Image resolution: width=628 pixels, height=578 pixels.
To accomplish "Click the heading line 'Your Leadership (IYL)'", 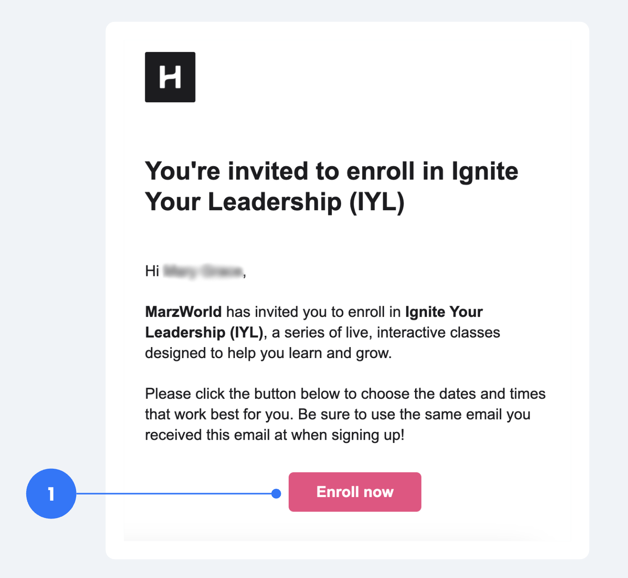I will [275, 202].
